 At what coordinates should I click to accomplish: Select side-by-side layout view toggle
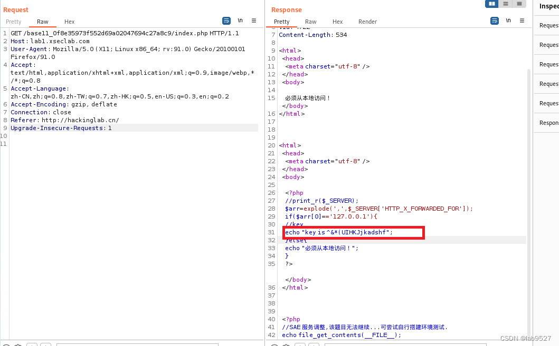491,4
